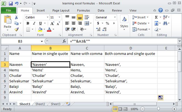Viewport: 182px width, 112px height.
Task: Click the Percent Style icon
Action: [107, 23]
